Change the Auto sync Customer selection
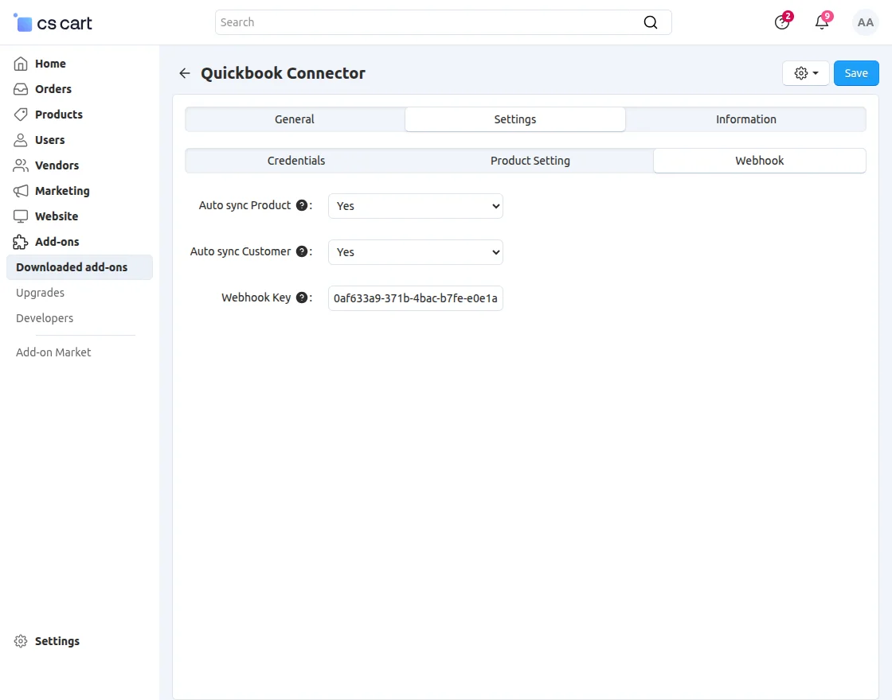 (415, 252)
